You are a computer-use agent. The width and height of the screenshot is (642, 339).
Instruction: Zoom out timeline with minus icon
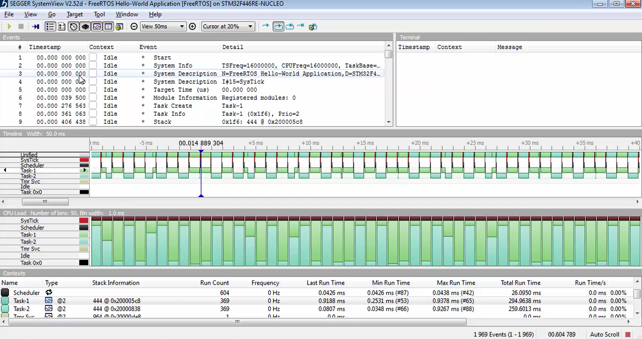point(134,26)
